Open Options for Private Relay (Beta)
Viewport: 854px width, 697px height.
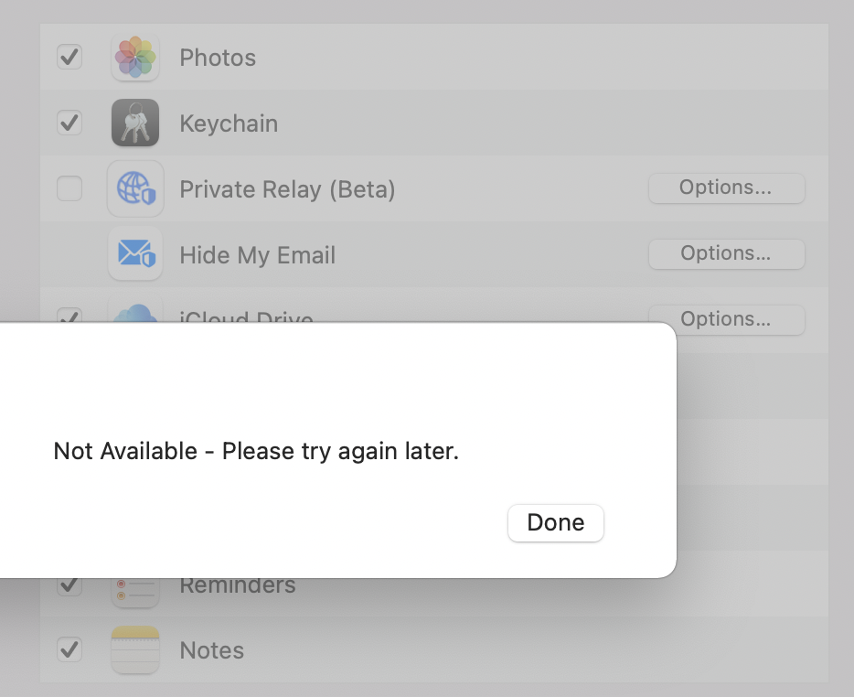tap(727, 188)
